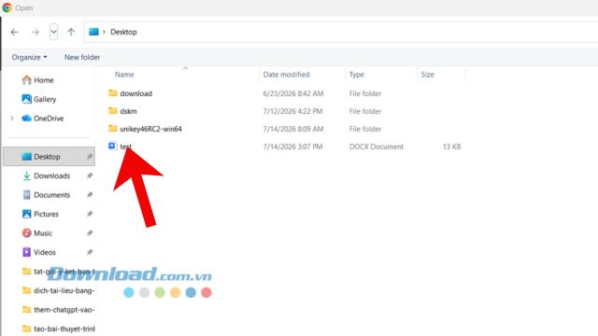Image resolution: width=598 pixels, height=336 pixels.
Task: Click the Pictures icon in sidebar
Action: 26,214
